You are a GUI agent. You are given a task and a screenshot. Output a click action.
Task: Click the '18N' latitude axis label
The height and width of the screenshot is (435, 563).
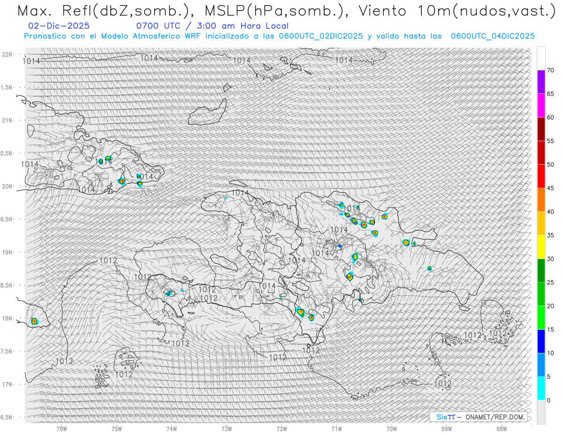[7, 318]
